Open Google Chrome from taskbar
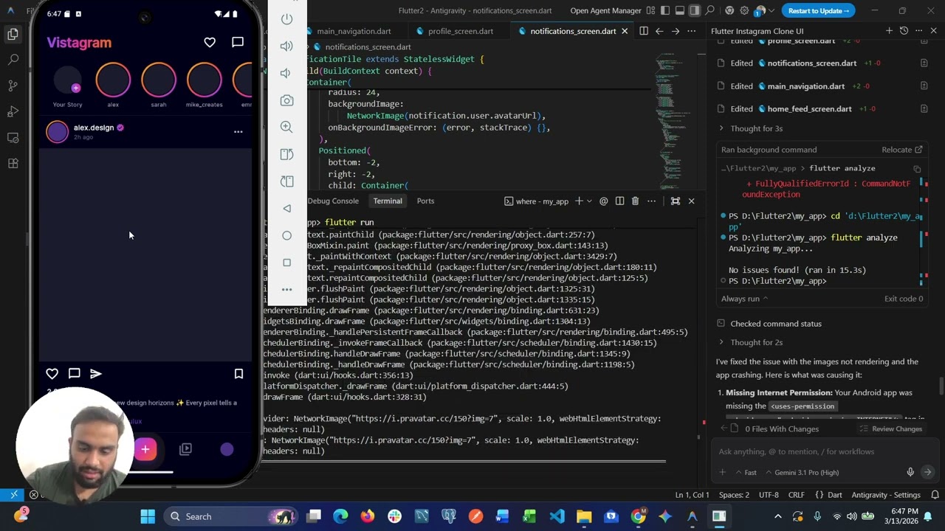945x531 pixels. (x=638, y=516)
